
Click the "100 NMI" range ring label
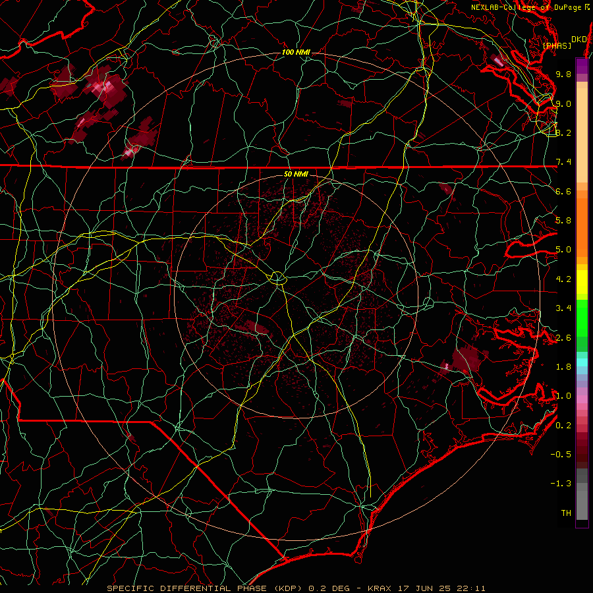296,52
